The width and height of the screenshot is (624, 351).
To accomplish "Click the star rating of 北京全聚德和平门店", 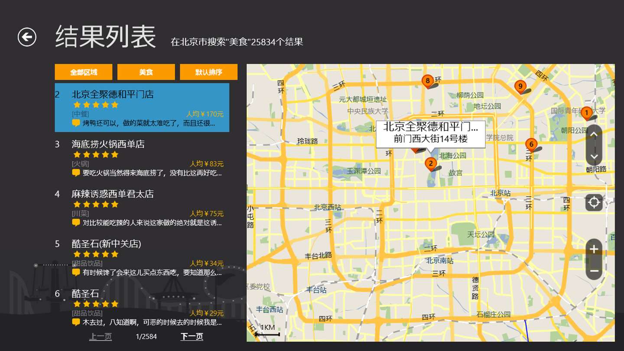I will (96, 105).
